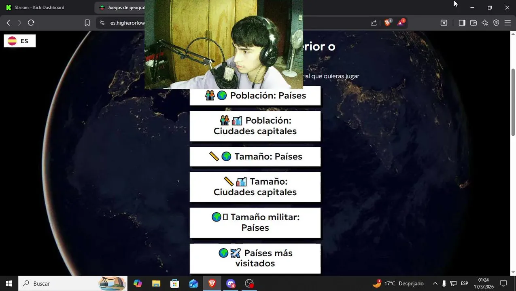516x291 pixels.
Task: Click the scrollbar down arrow
Action: click(513, 272)
